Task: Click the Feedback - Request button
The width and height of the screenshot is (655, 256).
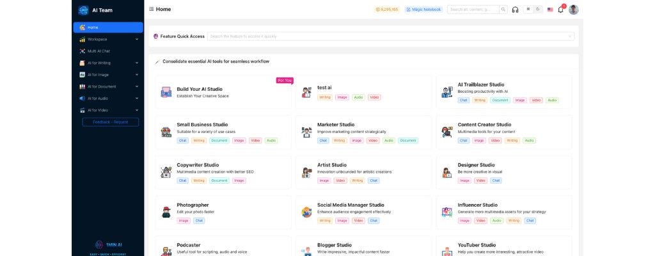Action: pyautogui.click(x=110, y=122)
